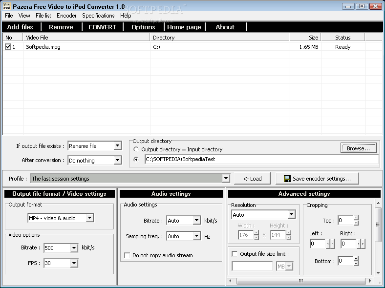Open the File list menu
Screen dimensions: 385x288
[x=43, y=16]
